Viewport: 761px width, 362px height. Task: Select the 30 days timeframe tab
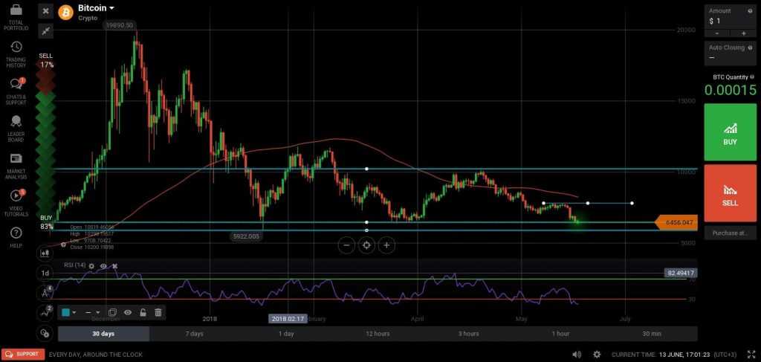(x=103, y=333)
